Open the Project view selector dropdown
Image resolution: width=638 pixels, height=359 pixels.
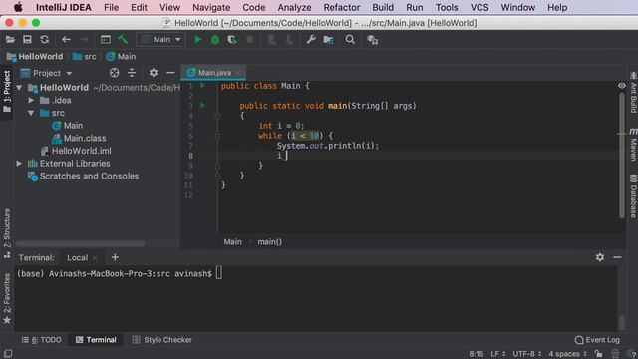click(x=47, y=73)
